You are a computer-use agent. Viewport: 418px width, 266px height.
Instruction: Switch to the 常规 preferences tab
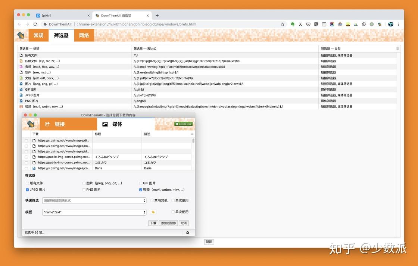tap(38, 35)
